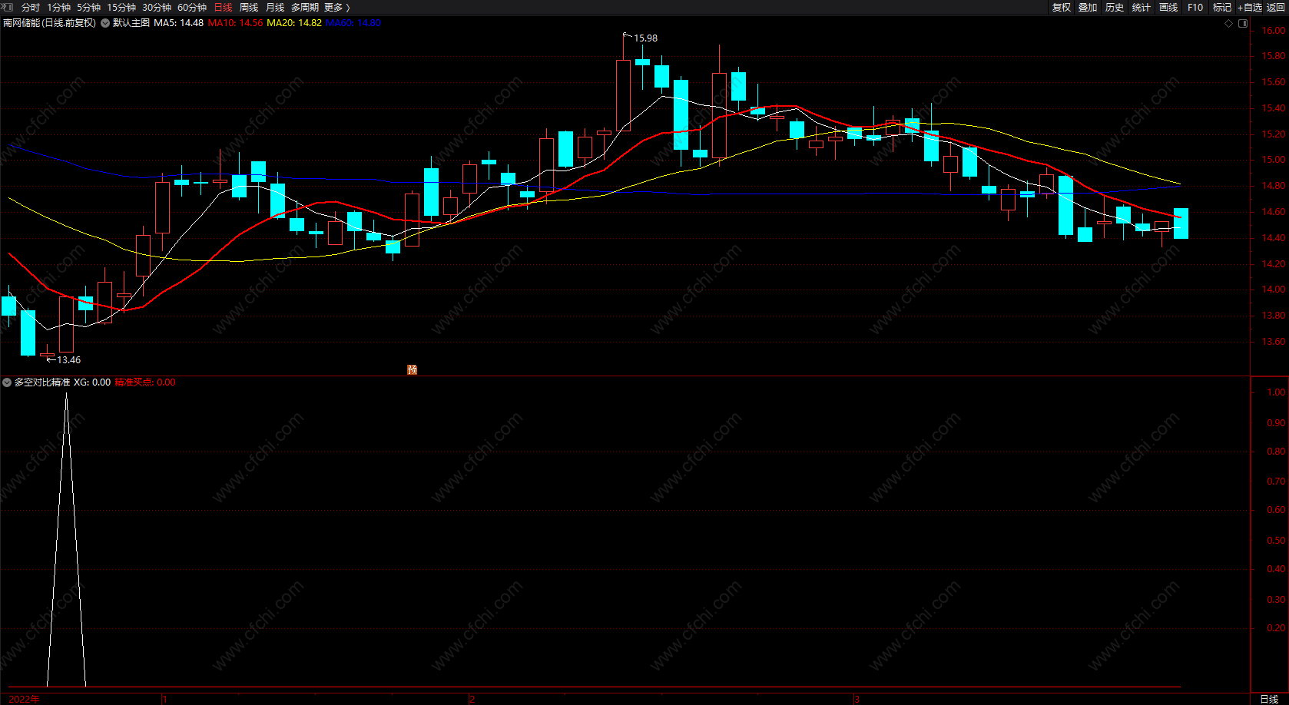Image resolution: width=1289 pixels, height=705 pixels.
Task: Click the 多空对比精准 indicator name
Action: click(42, 382)
